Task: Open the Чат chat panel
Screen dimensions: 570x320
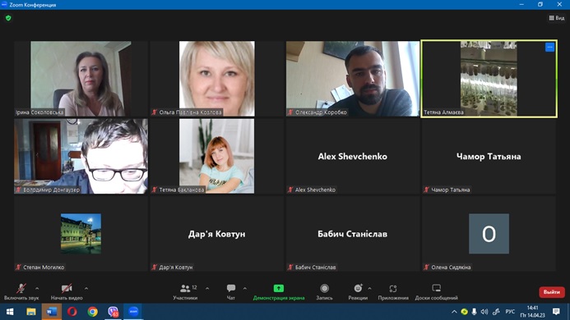Action: click(x=231, y=292)
